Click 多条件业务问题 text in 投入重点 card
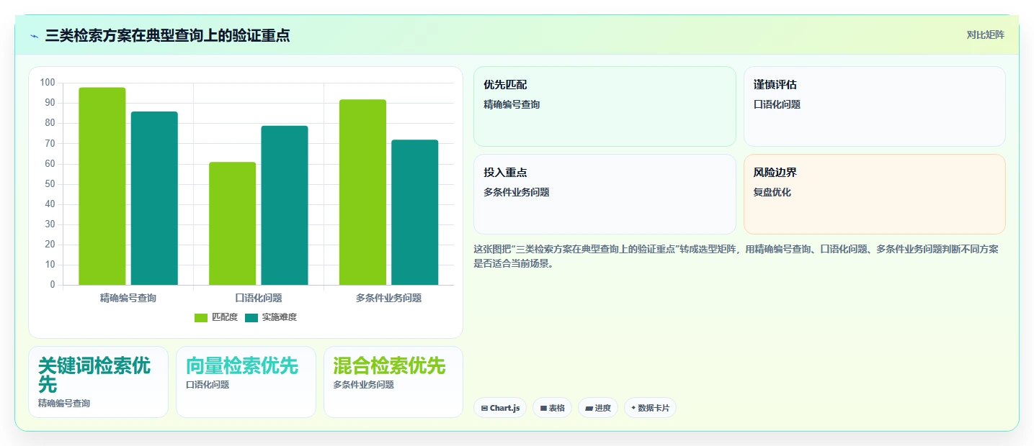 pos(517,192)
